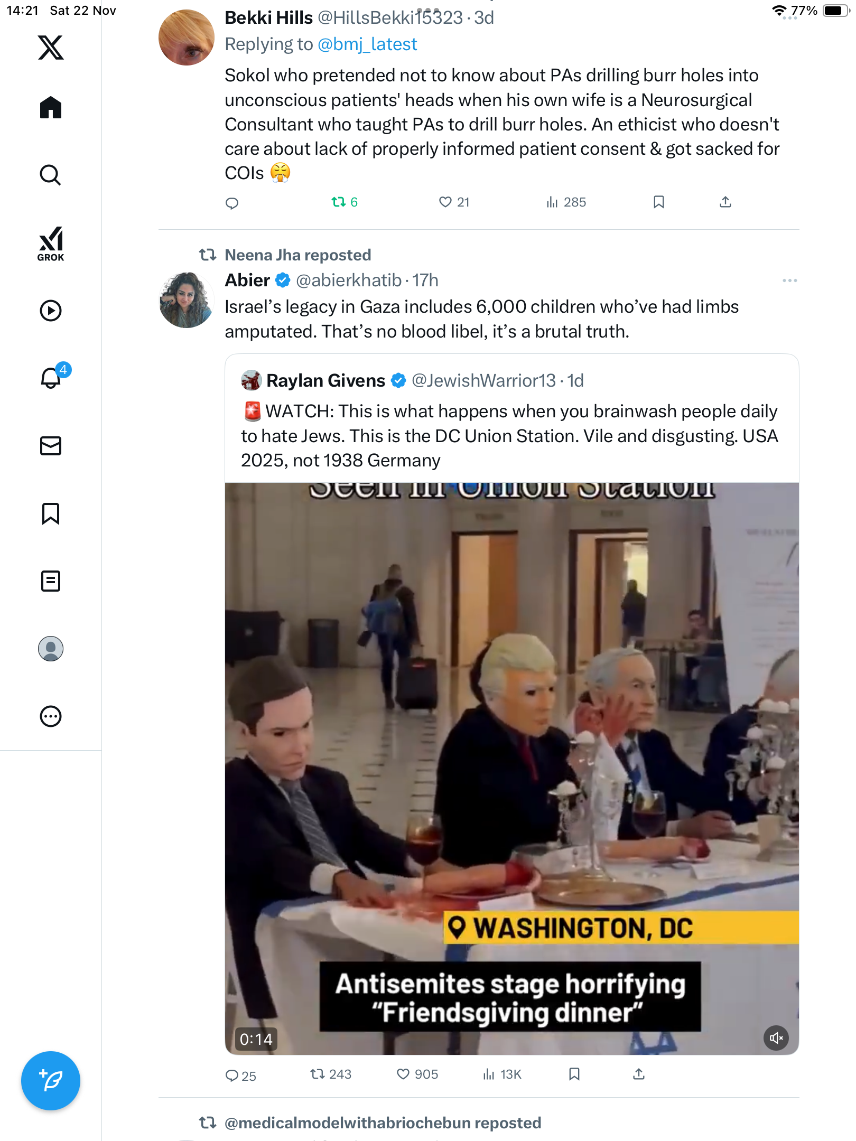Open notifications bell with 4 badge
This screenshot has height=1141, width=856.
(52, 378)
